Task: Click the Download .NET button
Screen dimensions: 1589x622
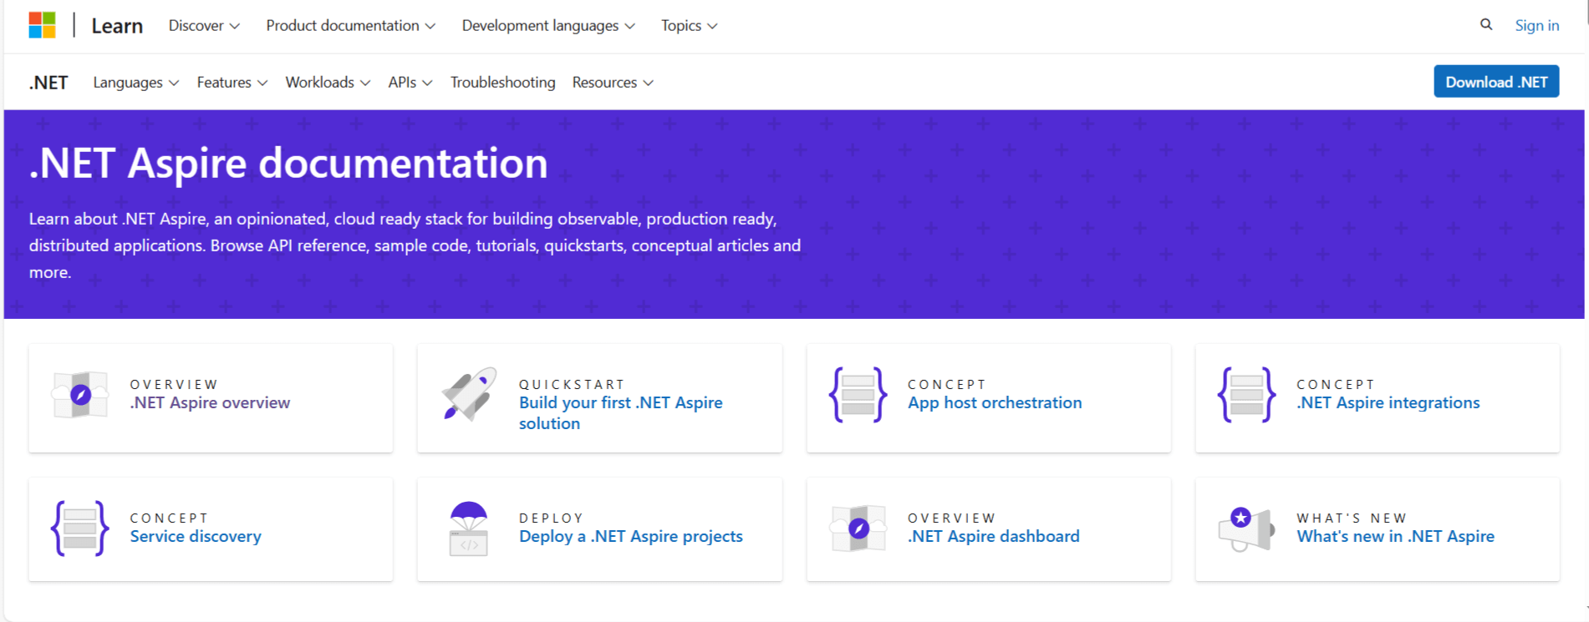Action: click(1496, 82)
